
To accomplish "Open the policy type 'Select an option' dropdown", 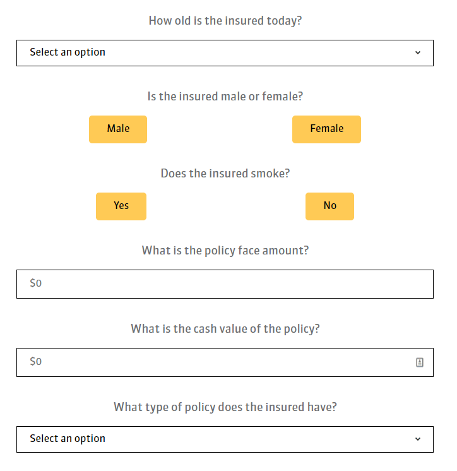I will point(225,439).
